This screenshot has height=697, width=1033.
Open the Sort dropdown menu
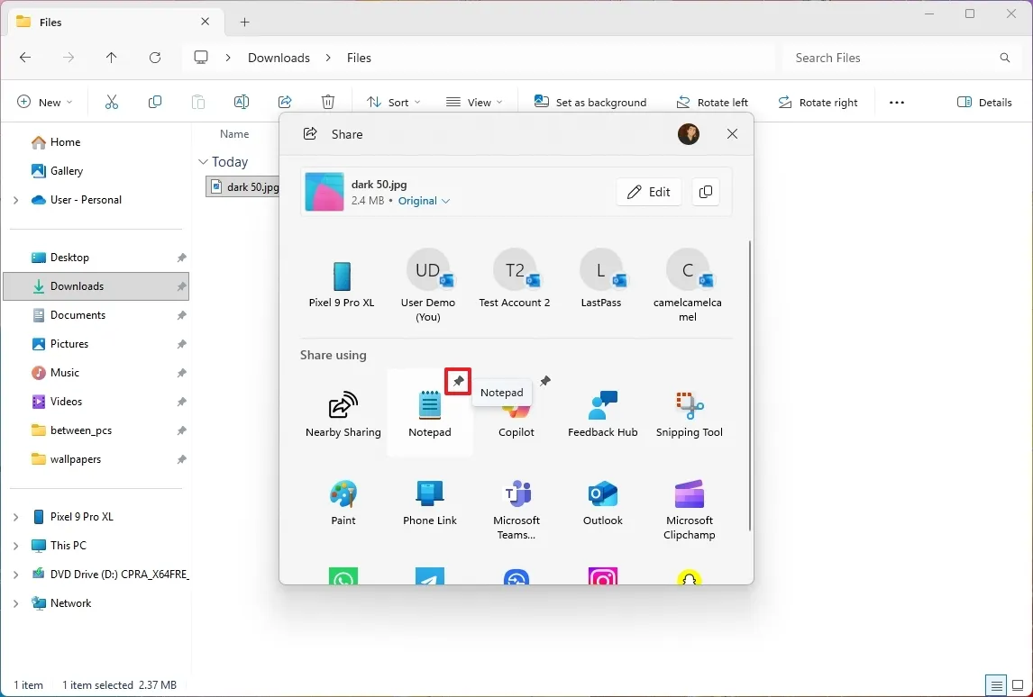point(393,102)
